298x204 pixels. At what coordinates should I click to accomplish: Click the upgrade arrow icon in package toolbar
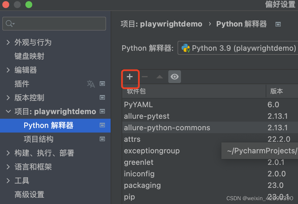pos(159,76)
